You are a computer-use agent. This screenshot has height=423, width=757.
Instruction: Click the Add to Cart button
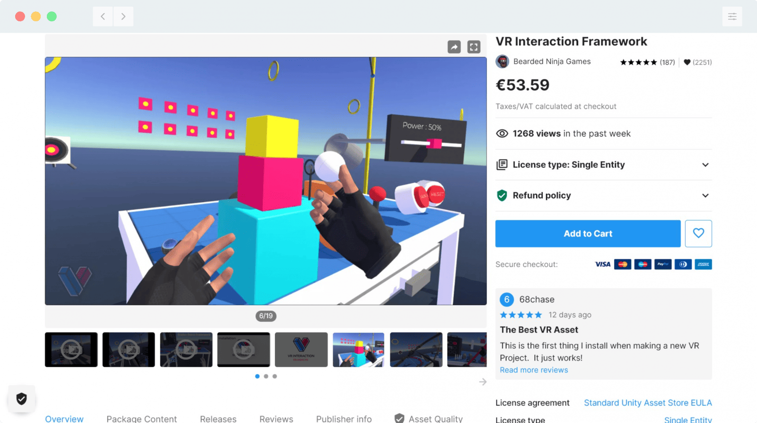pos(588,233)
